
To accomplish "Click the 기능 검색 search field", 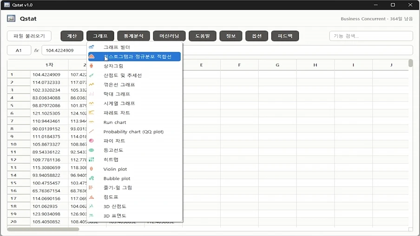I will pyautogui.click(x=371, y=36).
